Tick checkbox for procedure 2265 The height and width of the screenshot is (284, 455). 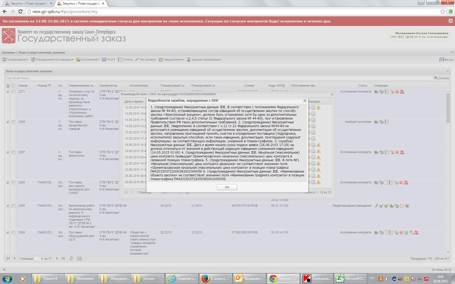[13, 206]
